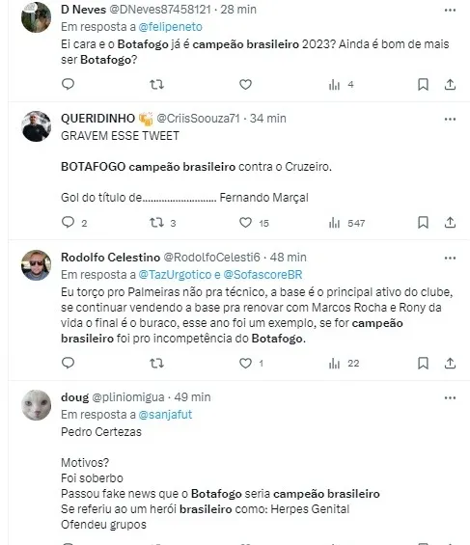
Task: Share the D Neves tweet
Action: pos(450,85)
